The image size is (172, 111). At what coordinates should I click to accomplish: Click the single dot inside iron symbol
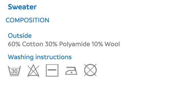71,72
